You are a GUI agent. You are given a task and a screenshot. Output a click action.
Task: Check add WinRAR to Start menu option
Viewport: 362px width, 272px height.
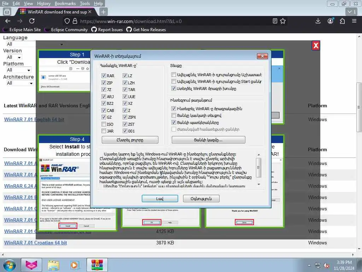[x=174, y=81]
